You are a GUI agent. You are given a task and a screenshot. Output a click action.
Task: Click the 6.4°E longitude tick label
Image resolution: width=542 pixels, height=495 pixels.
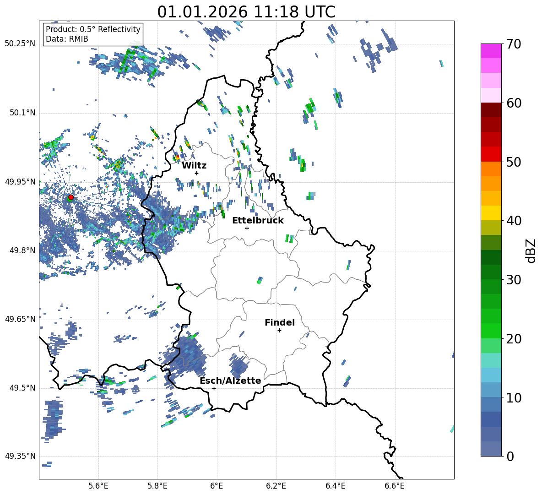pyautogui.click(x=335, y=486)
